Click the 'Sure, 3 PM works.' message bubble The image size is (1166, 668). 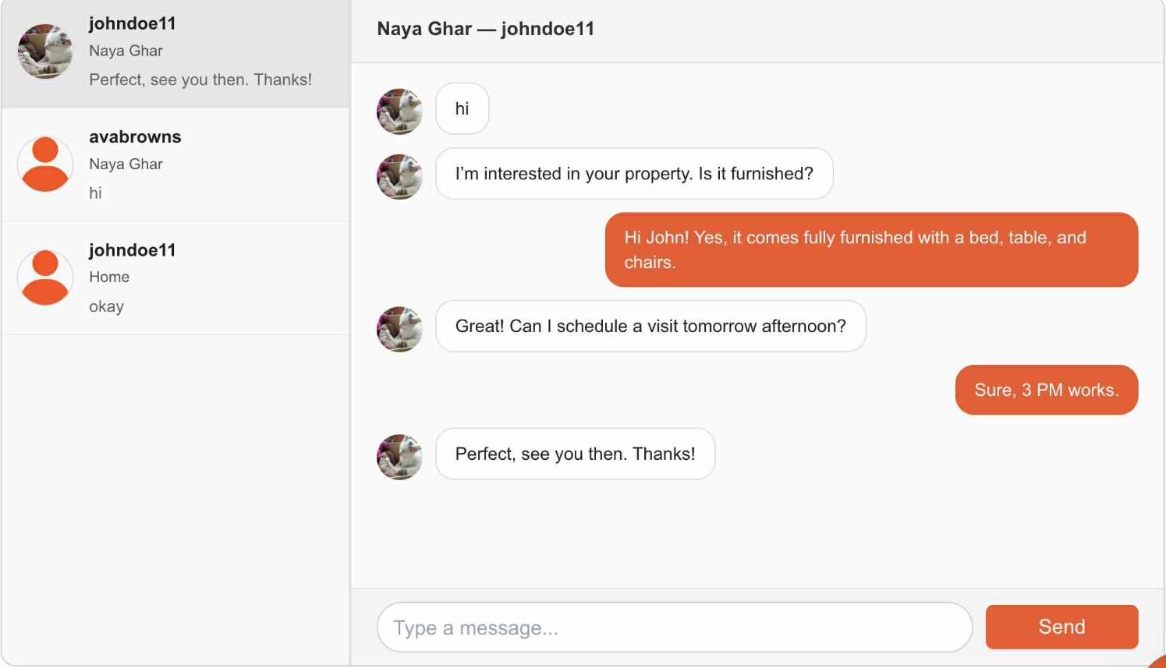pos(1047,390)
